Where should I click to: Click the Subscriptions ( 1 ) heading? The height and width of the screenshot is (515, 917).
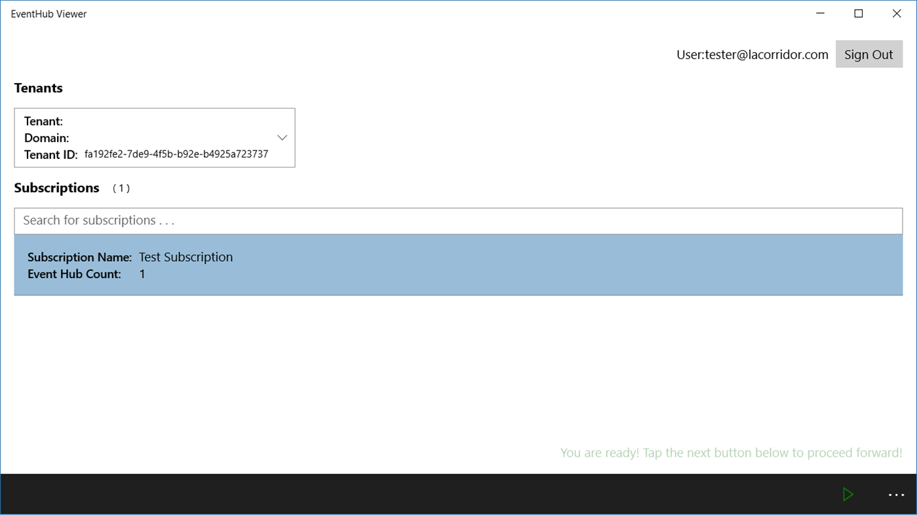pyautogui.click(x=56, y=188)
